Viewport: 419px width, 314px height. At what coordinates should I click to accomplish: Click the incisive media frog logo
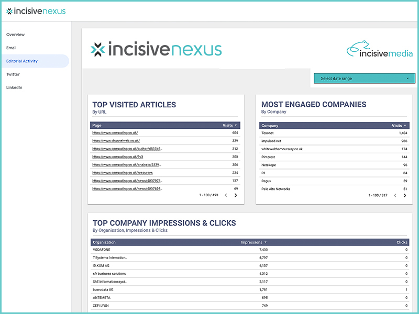(x=379, y=49)
